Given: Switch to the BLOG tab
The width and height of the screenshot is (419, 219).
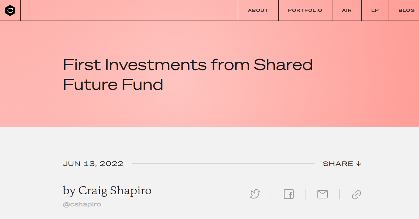Looking at the screenshot, I should pyautogui.click(x=406, y=10).
